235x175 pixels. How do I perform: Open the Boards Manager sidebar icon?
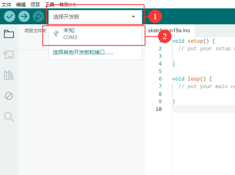[x=9, y=55]
